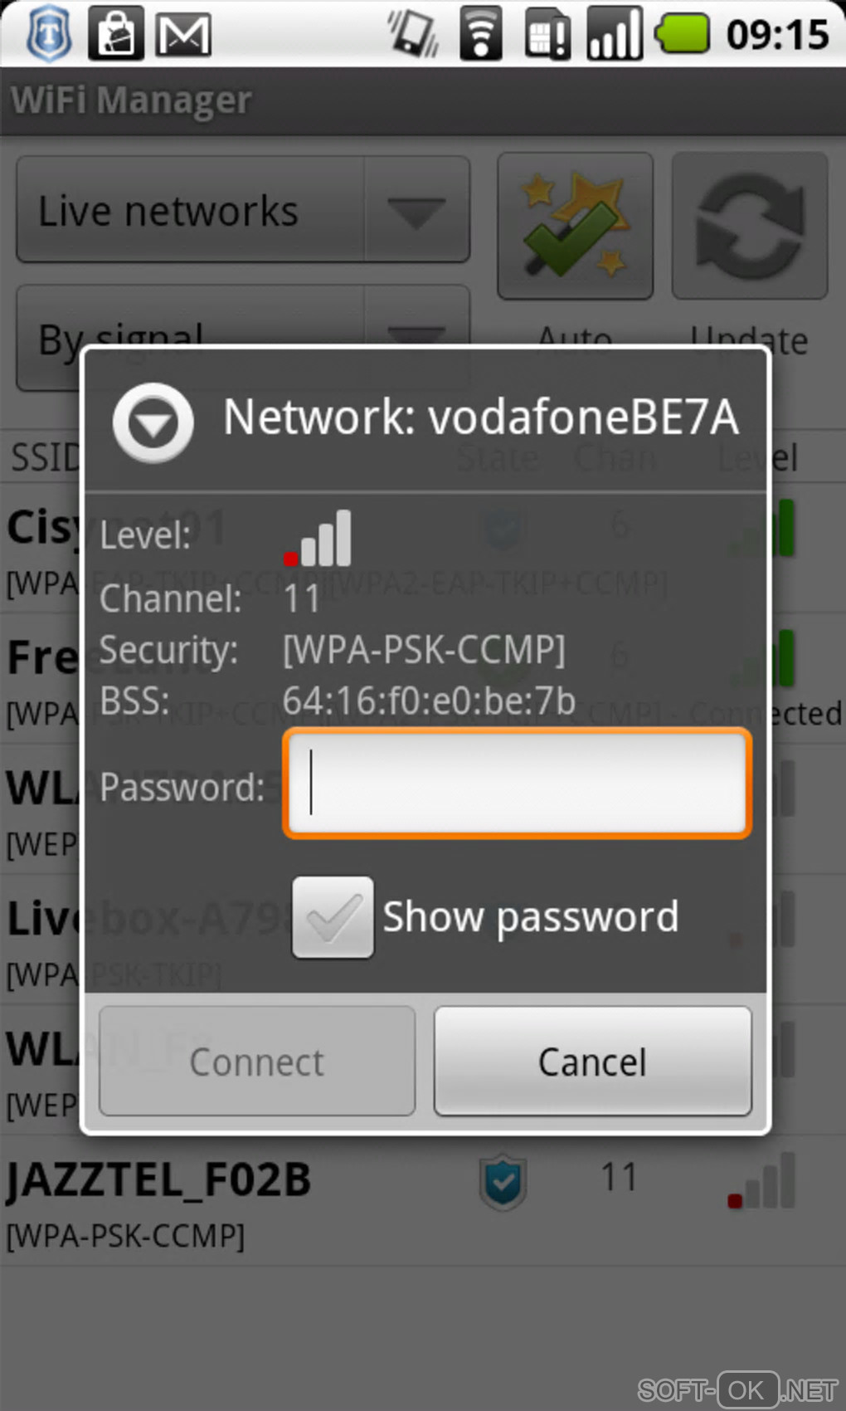
Task: Enable the Show password checkbox
Action: click(333, 917)
